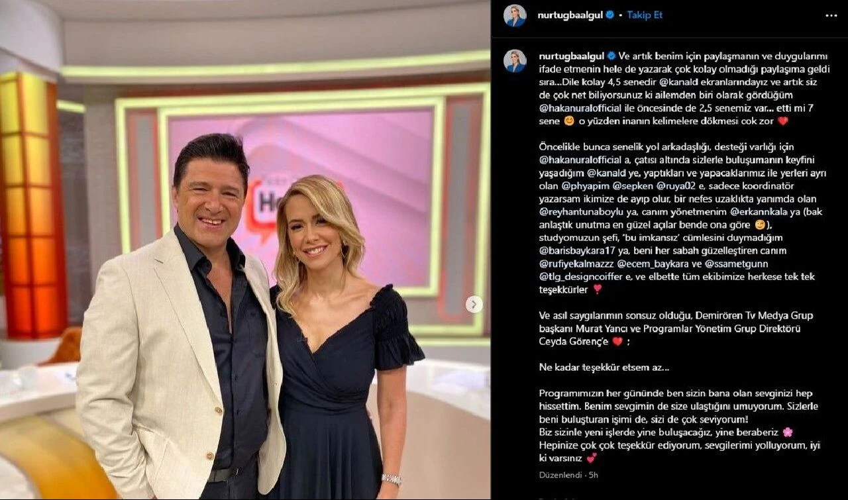Image resolution: width=848 pixels, height=500 pixels.
Task: Follow the account with Takip Et
Action: [645, 15]
